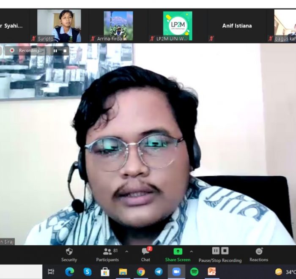This screenshot has width=296, height=279.
Task: Open Google Chrome from the taskbar
Action: tap(141, 271)
